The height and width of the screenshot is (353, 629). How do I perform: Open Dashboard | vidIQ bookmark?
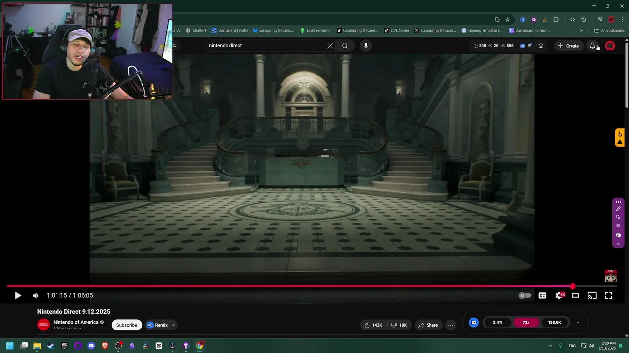229,30
